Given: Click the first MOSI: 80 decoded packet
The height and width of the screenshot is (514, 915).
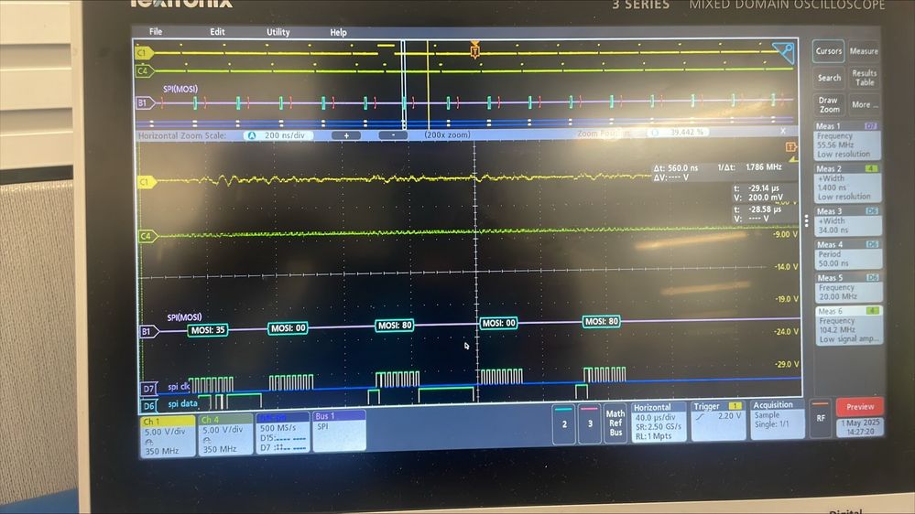Looking at the screenshot, I should (394, 326).
